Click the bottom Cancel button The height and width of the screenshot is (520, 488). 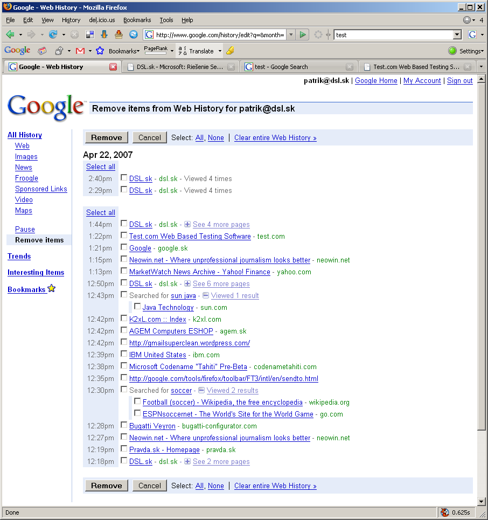(x=150, y=486)
